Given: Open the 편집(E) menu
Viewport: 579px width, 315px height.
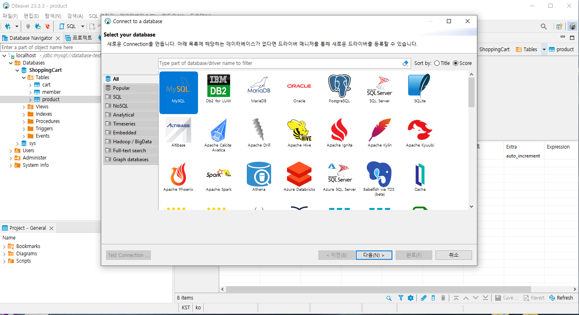Looking at the screenshot, I should [x=31, y=16].
